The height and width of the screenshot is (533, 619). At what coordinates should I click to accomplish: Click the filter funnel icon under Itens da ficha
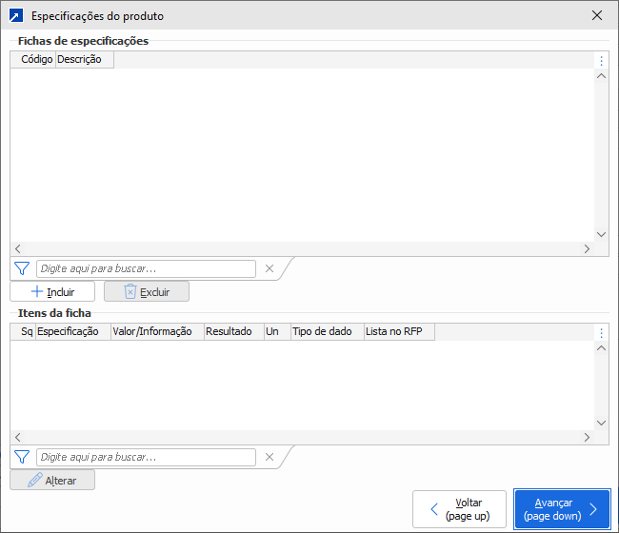22,457
